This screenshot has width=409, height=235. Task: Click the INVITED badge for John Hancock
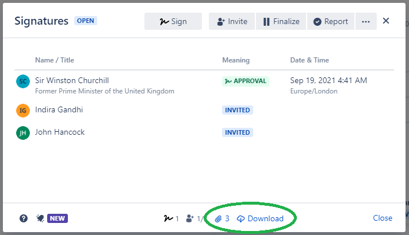point(237,132)
